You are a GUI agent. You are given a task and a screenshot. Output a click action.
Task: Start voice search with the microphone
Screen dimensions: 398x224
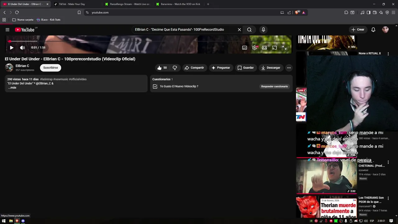263,30
